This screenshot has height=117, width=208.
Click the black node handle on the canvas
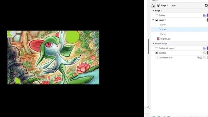[80, 56]
